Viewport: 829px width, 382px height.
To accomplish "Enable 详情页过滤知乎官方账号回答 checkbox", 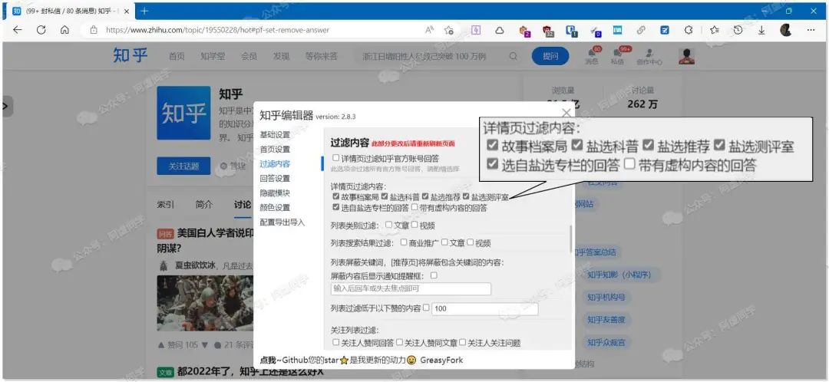I will [335, 157].
